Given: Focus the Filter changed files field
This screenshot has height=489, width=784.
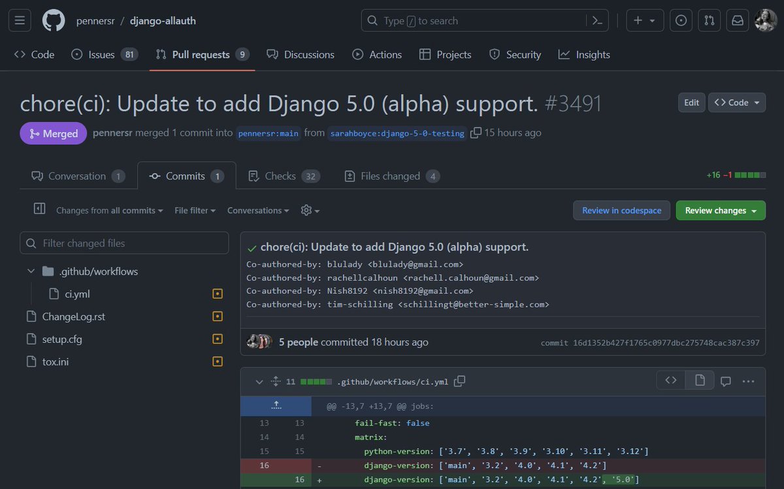Looking at the screenshot, I should pos(124,243).
